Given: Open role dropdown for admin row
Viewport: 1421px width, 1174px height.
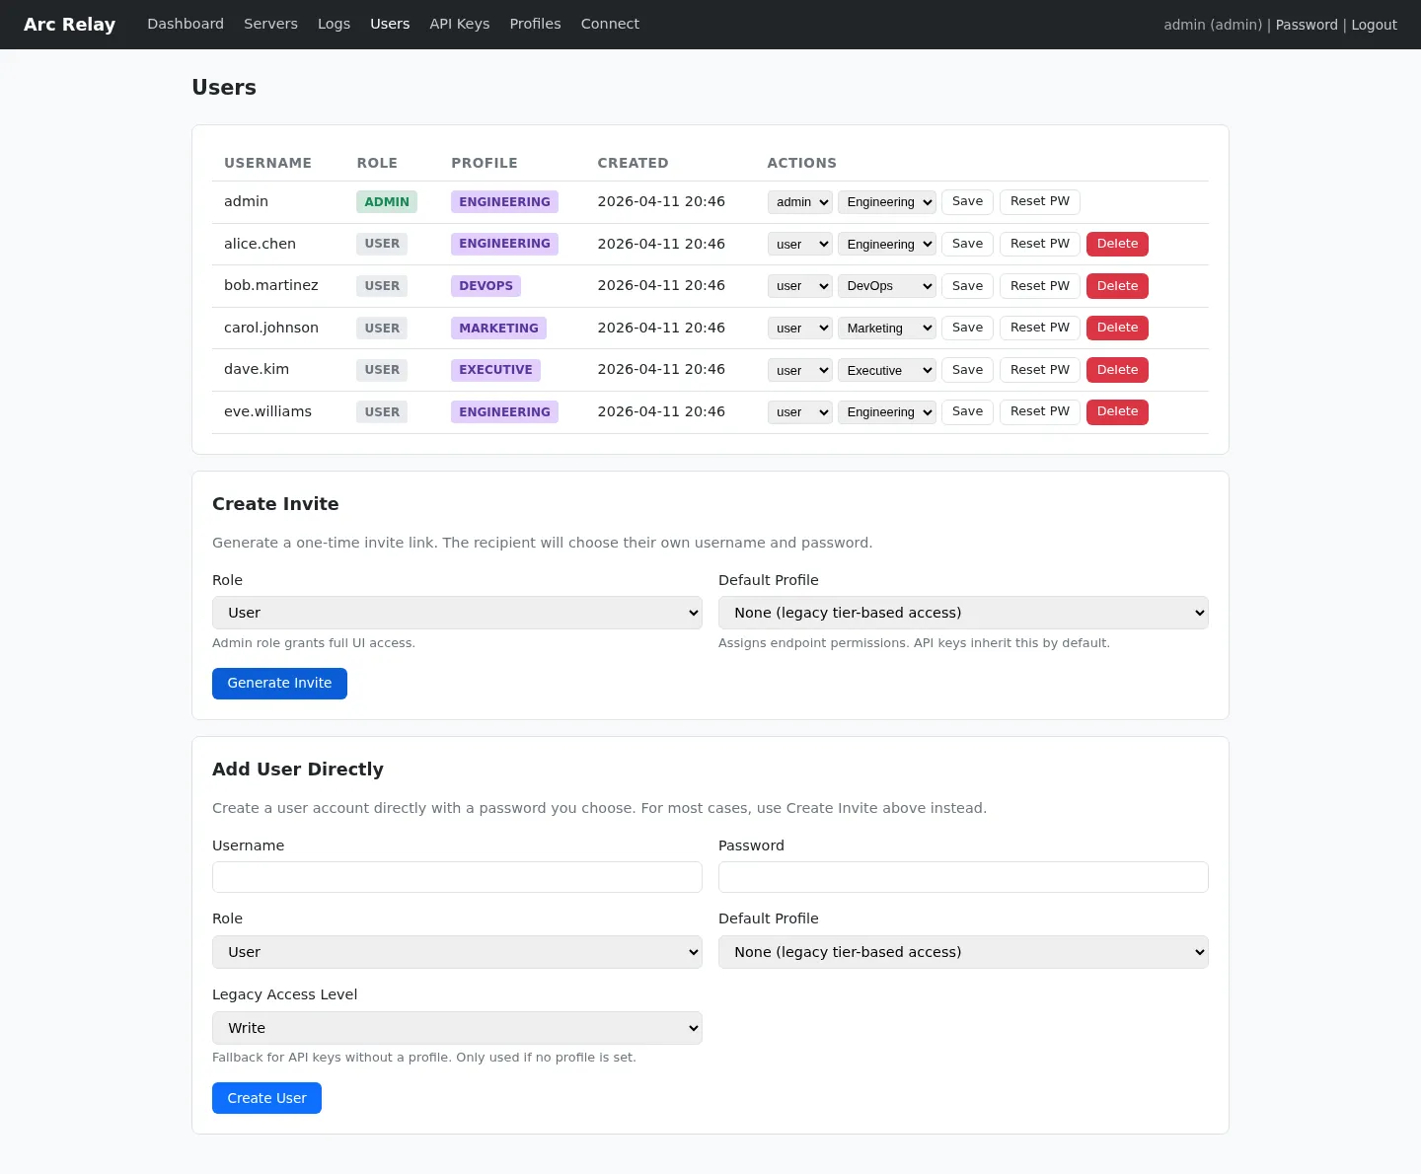Looking at the screenshot, I should 800,202.
